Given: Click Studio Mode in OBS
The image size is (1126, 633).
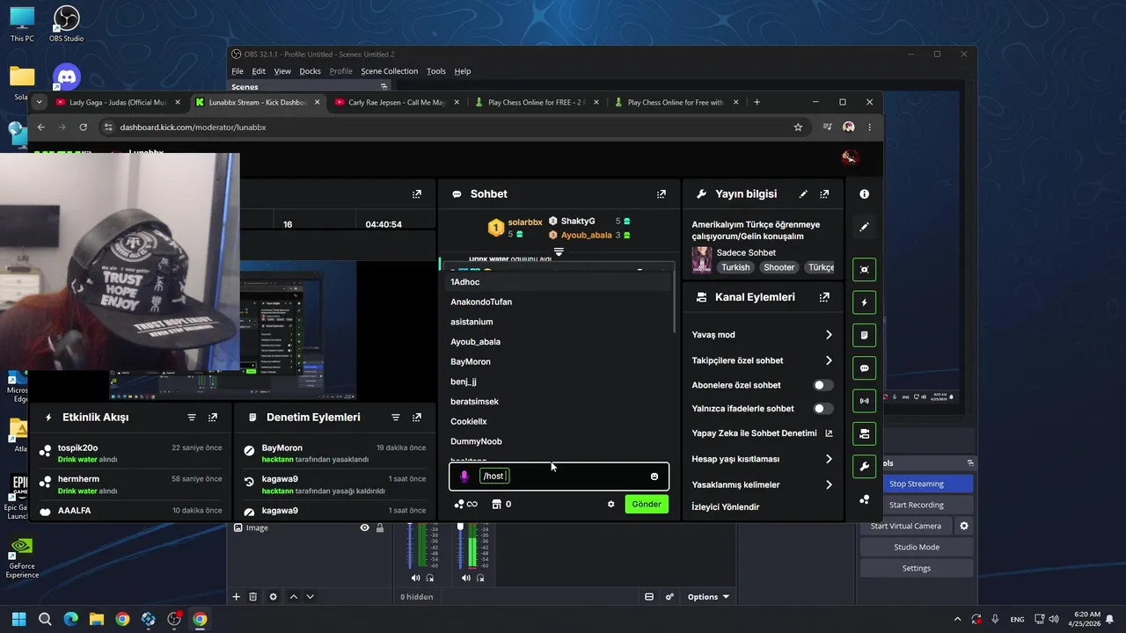Looking at the screenshot, I should point(917,548).
